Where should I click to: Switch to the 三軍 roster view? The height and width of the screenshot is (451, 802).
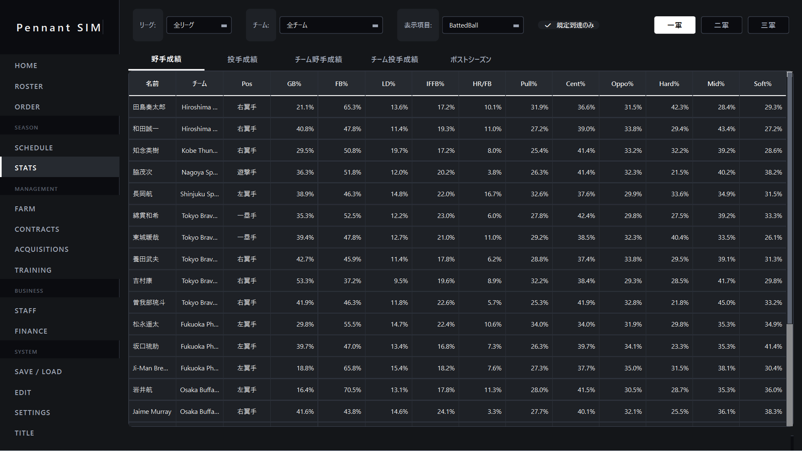(x=768, y=25)
